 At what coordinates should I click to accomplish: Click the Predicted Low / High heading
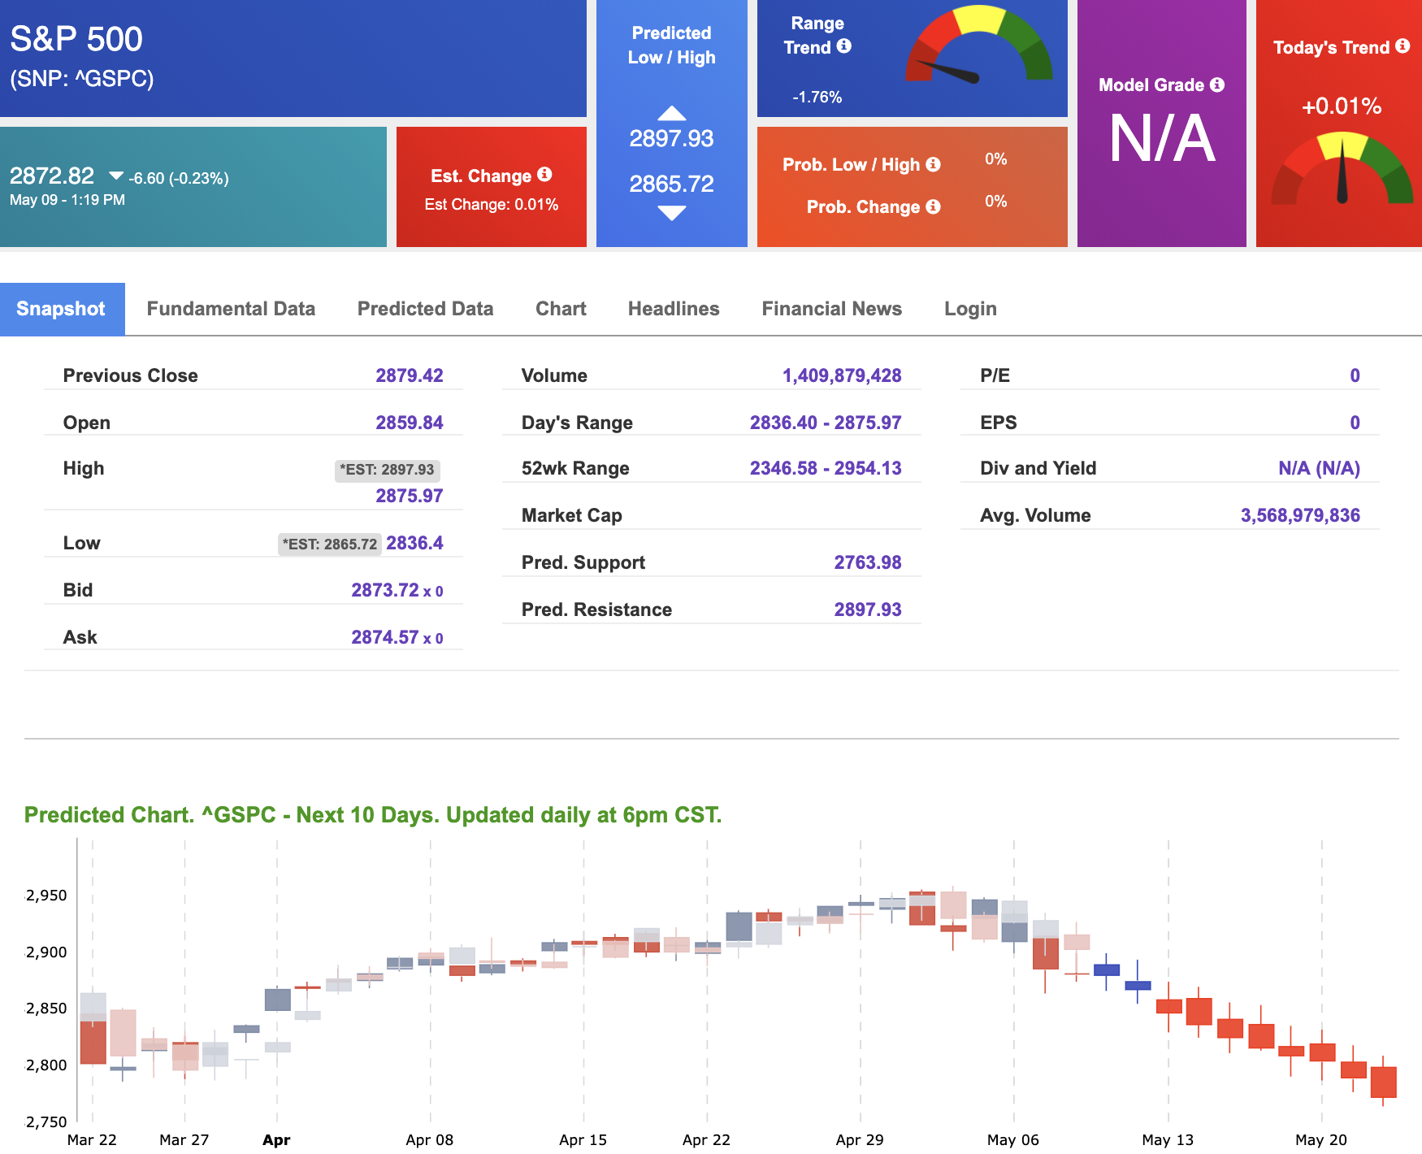click(672, 45)
